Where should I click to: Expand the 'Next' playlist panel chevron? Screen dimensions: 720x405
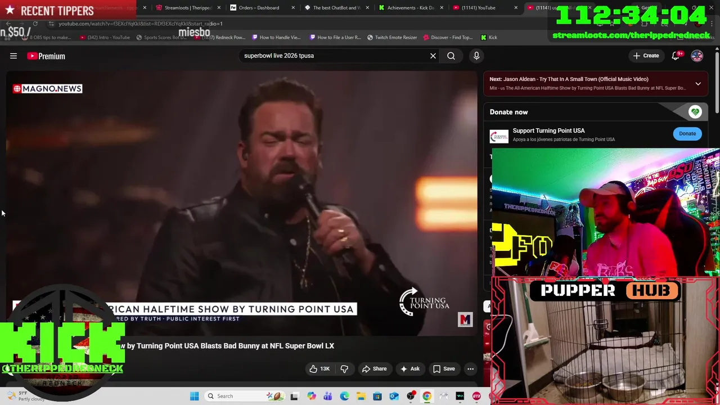click(698, 84)
